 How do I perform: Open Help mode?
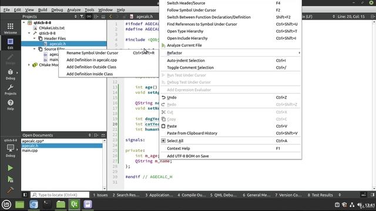[11, 105]
